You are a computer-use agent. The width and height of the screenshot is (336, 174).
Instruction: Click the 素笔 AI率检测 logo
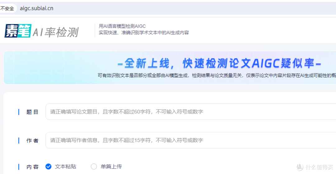41,31
